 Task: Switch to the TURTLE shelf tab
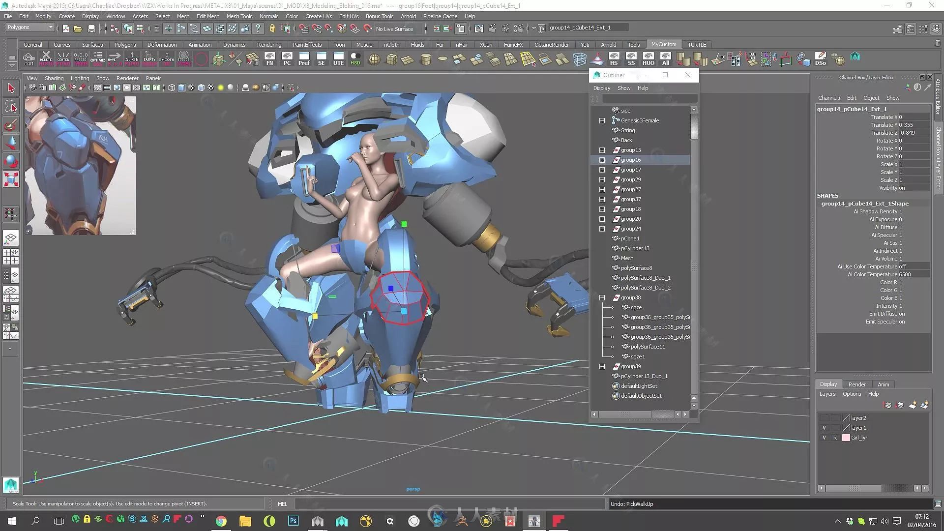[x=697, y=45]
